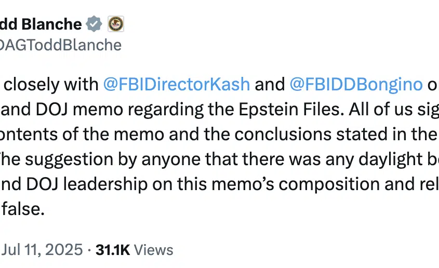Click the phrase "DOJ memo" in the post
The image size is (439, 268).
coord(79,110)
